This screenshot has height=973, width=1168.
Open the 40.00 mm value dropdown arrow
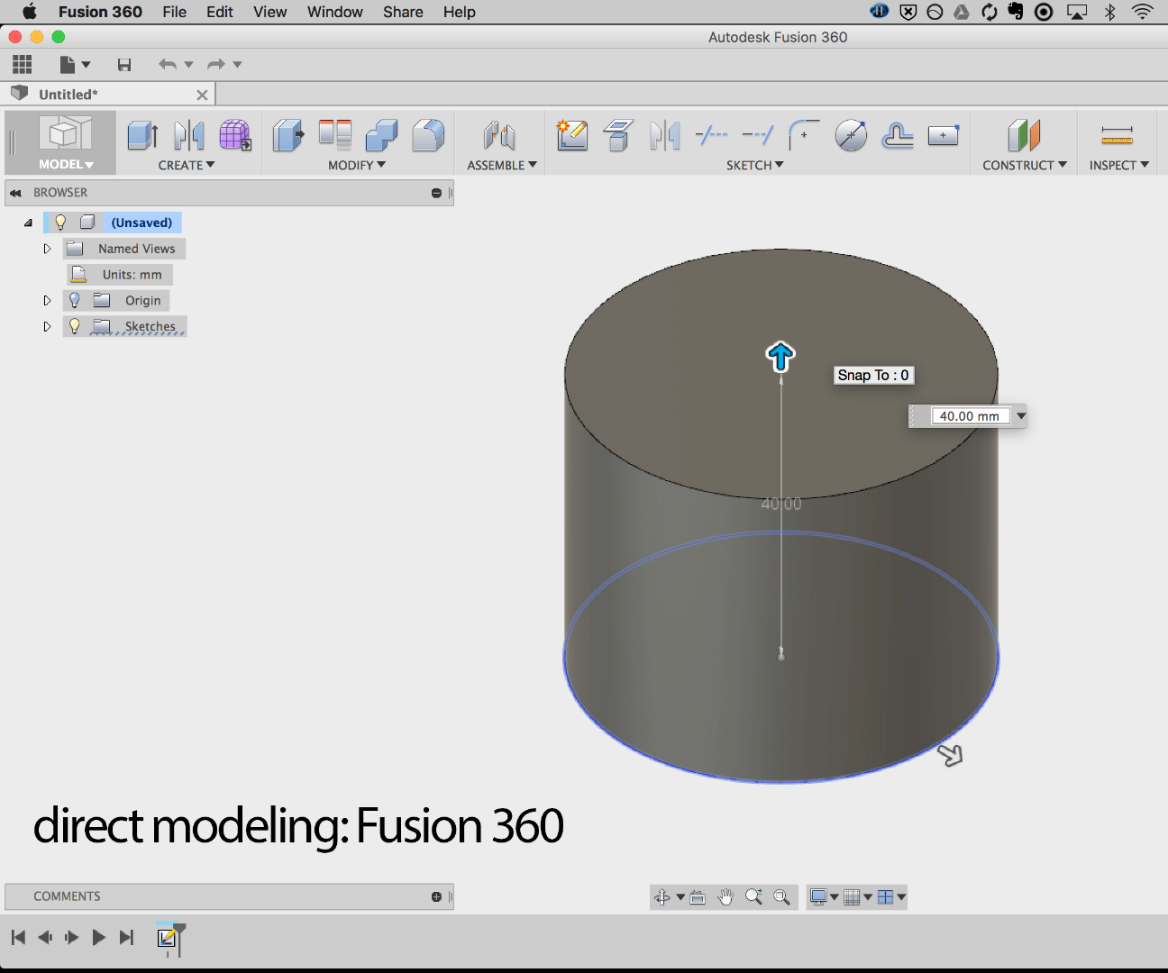point(1021,415)
